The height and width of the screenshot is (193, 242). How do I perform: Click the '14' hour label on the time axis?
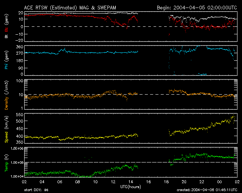131,182
